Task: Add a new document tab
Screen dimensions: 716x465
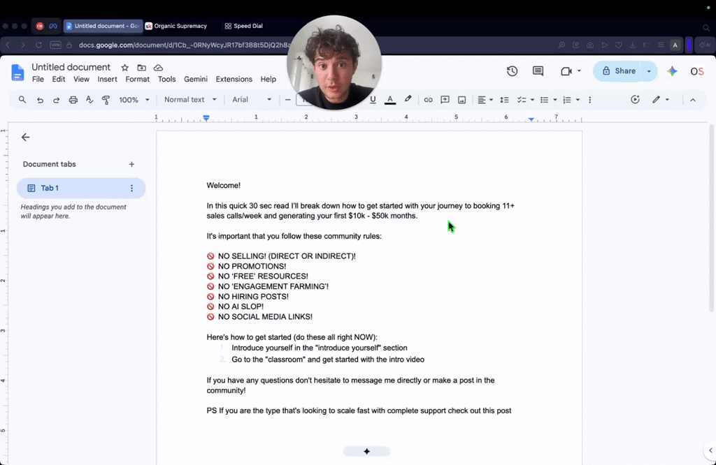Action: pos(131,164)
